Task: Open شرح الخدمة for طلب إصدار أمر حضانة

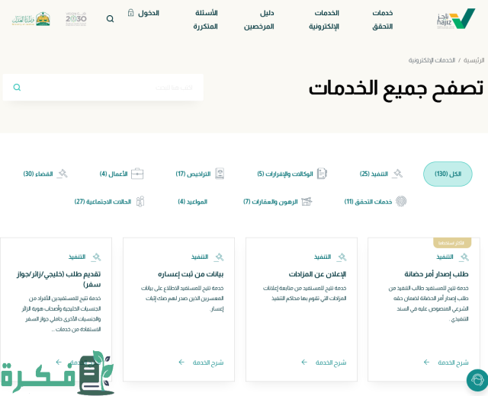Action: [x=453, y=362]
